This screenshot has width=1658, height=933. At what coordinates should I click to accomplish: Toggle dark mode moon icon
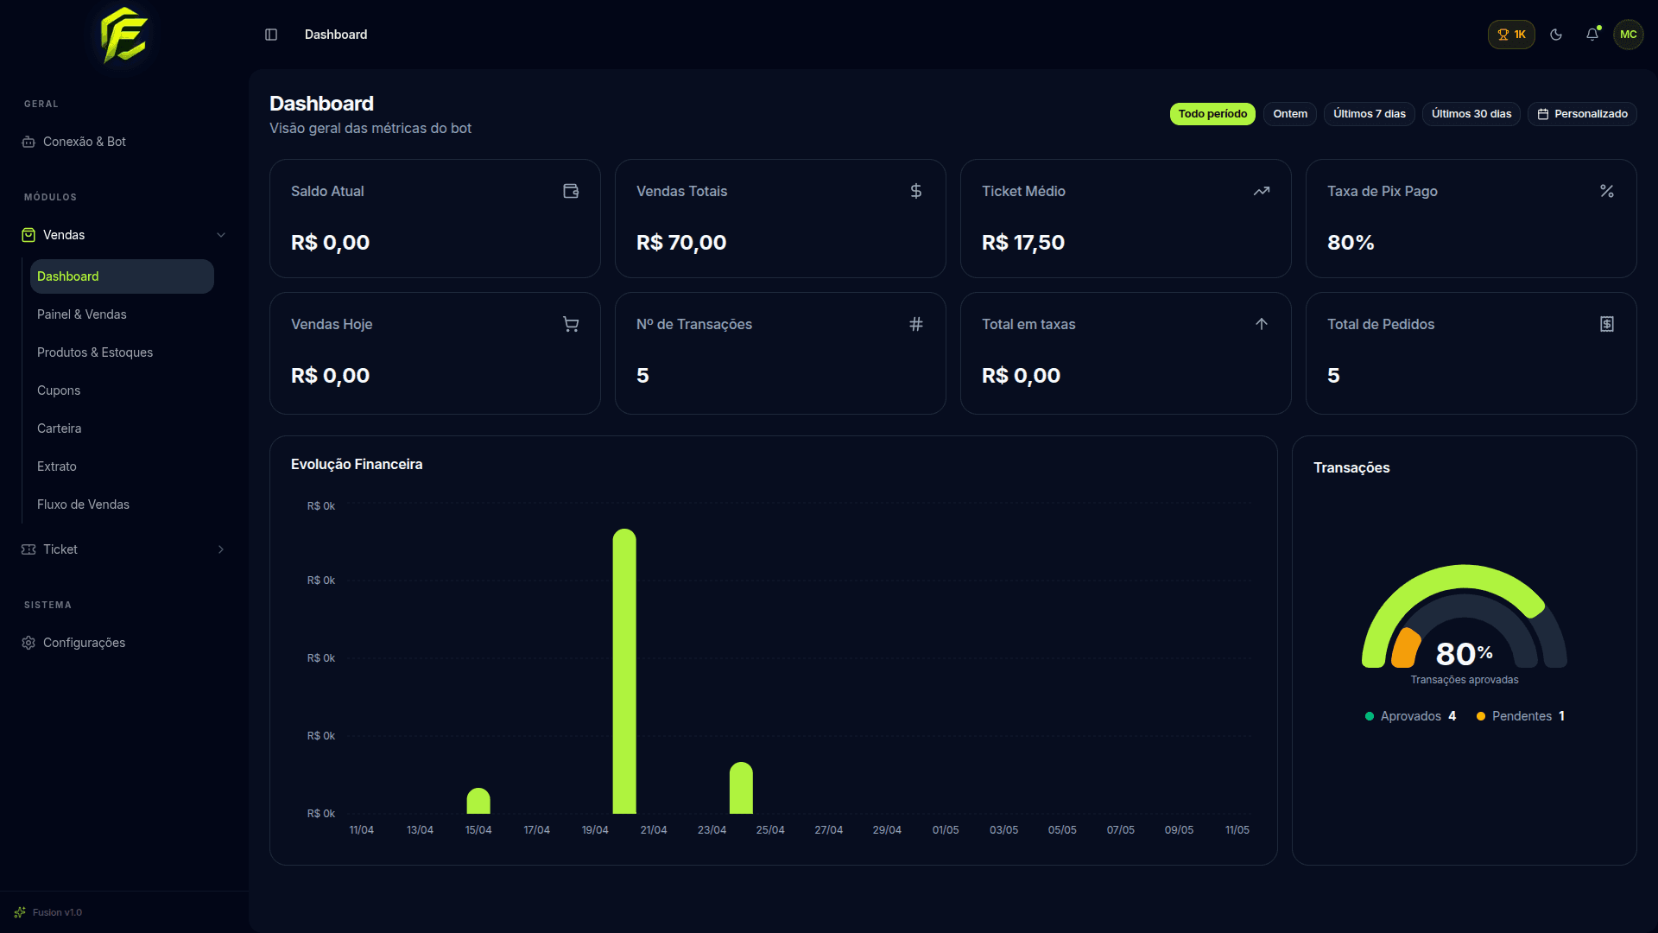(1556, 35)
